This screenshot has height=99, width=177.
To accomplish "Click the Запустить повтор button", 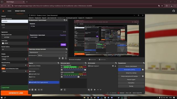I will 131,73.
